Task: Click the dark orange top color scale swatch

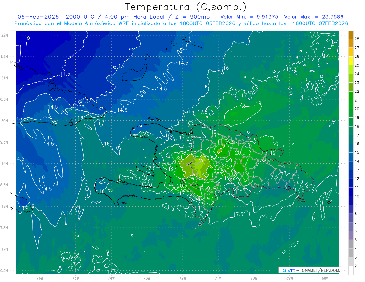Action: (351, 35)
